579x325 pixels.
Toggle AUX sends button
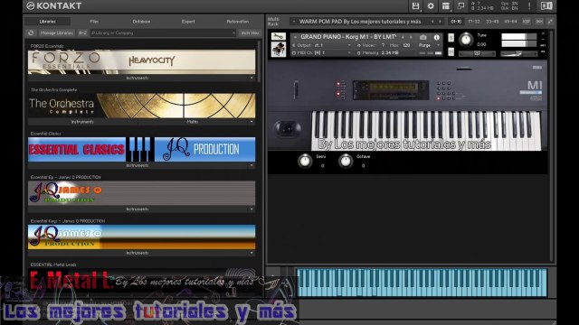(539, 22)
